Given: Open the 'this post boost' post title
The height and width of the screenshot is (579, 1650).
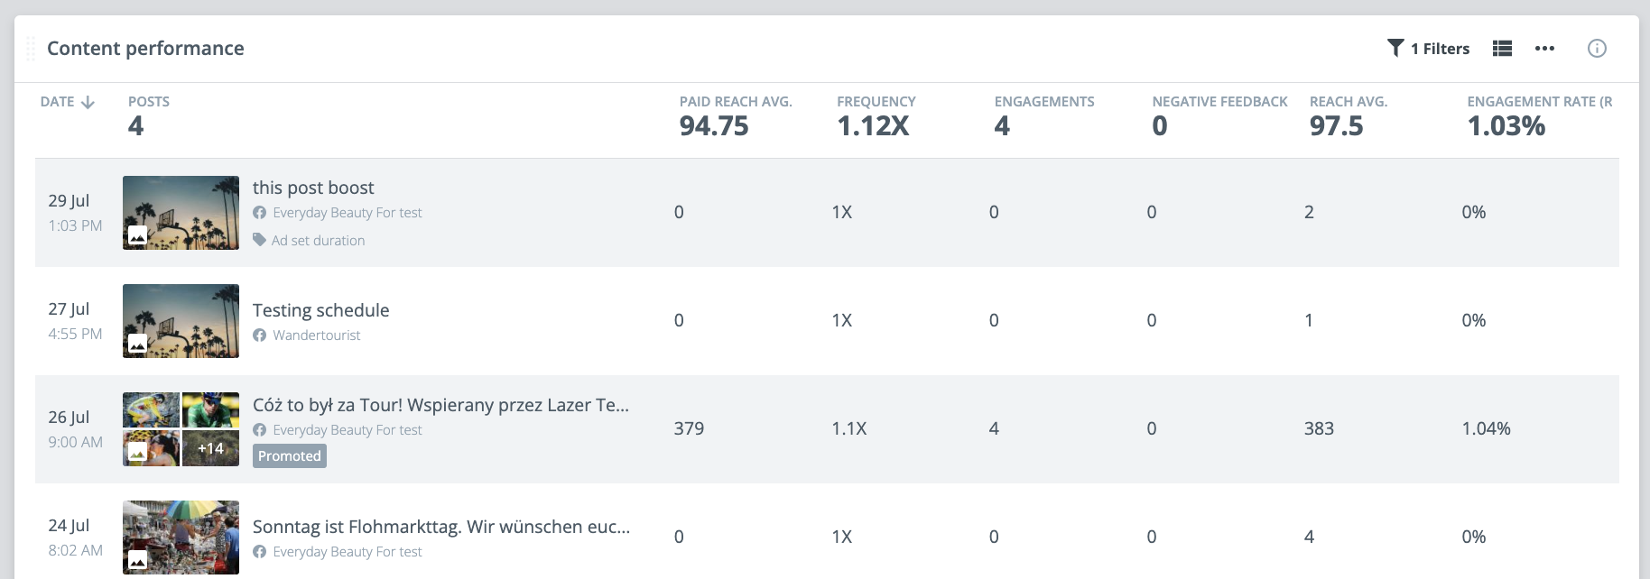Looking at the screenshot, I should 313,188.
